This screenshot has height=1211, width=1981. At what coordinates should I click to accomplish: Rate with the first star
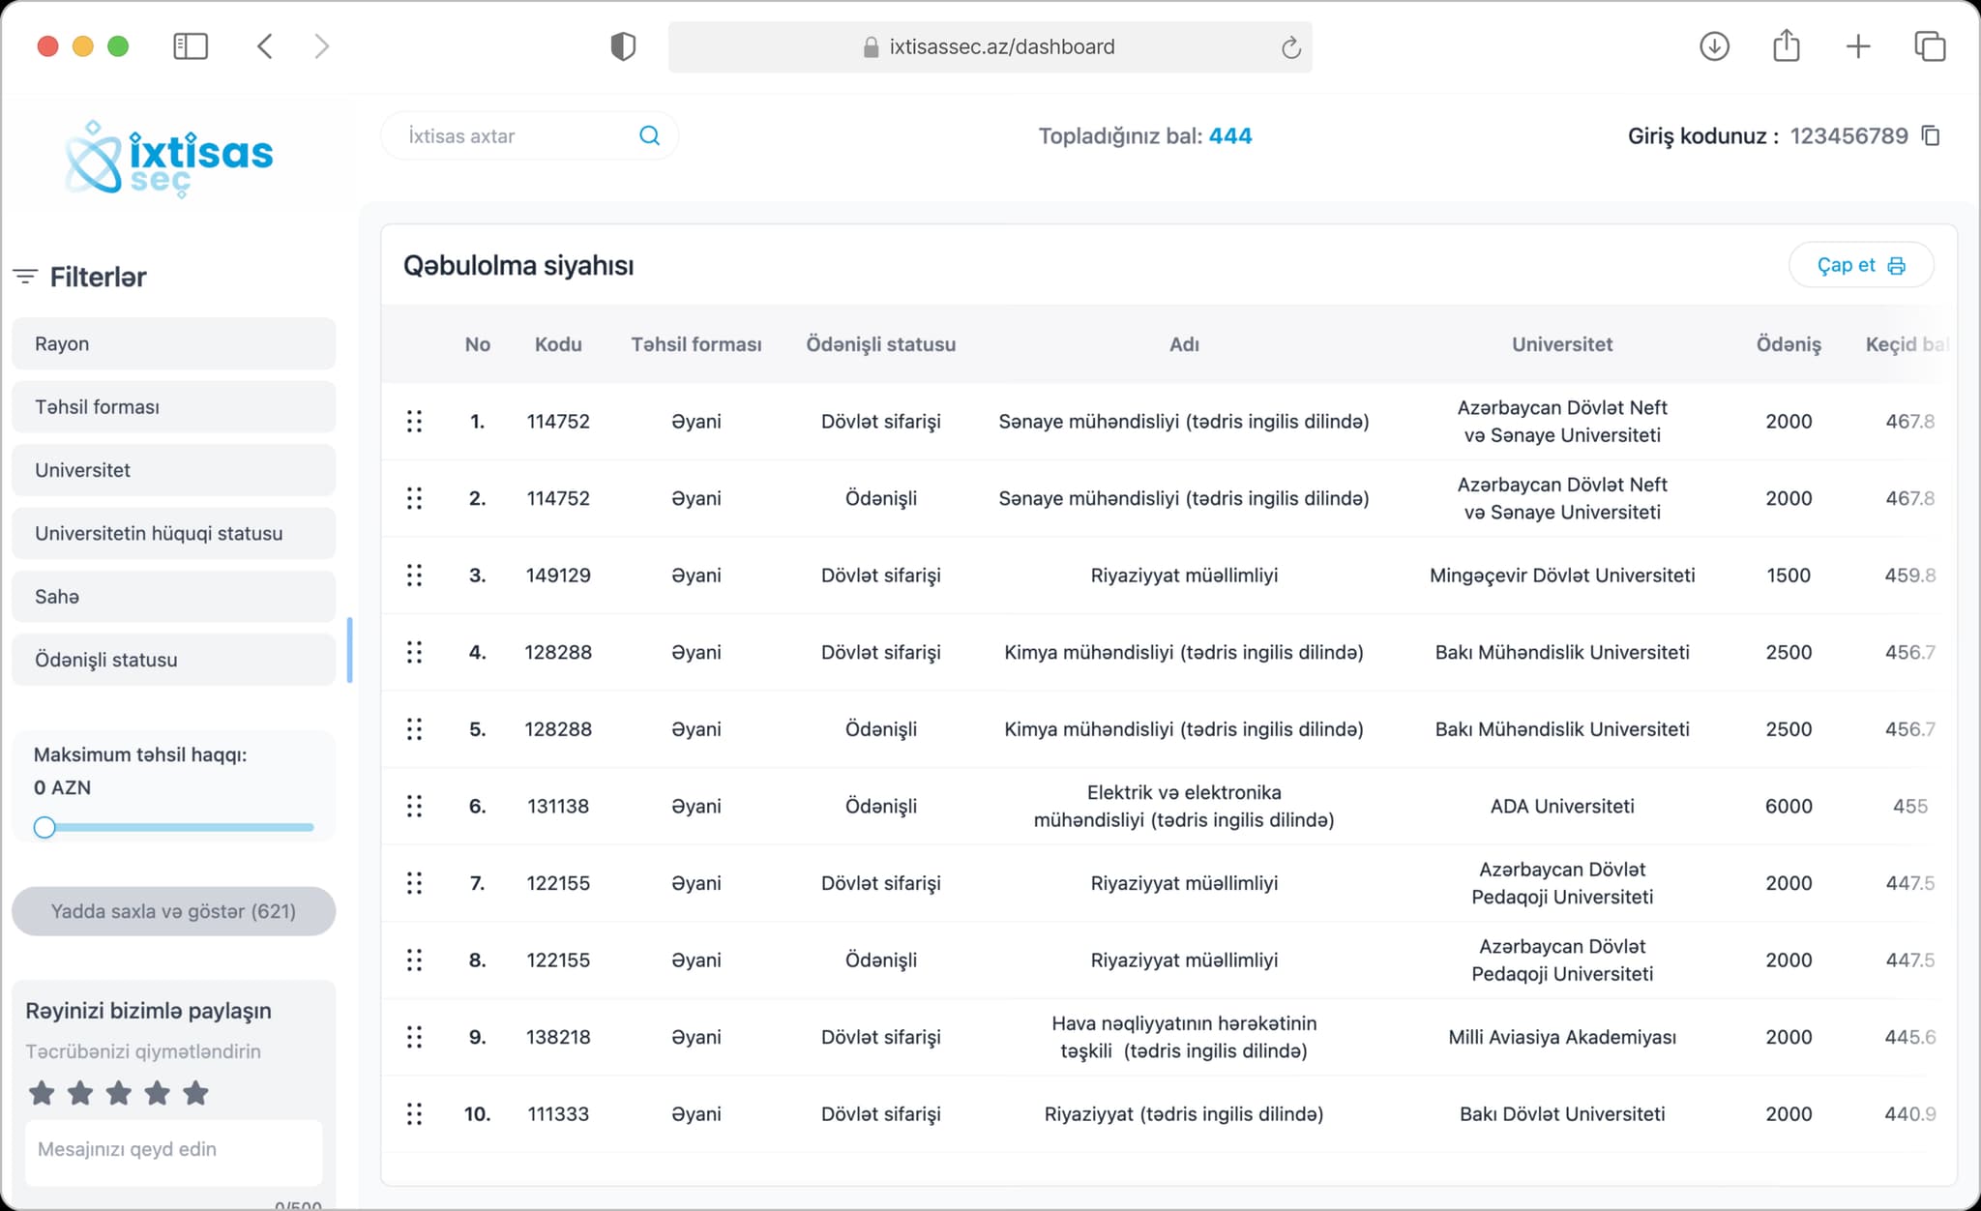point(42,1093)
